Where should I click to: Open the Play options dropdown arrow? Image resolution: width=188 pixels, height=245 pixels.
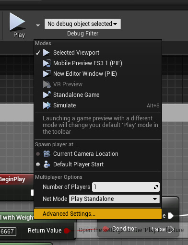click(38, 25)
